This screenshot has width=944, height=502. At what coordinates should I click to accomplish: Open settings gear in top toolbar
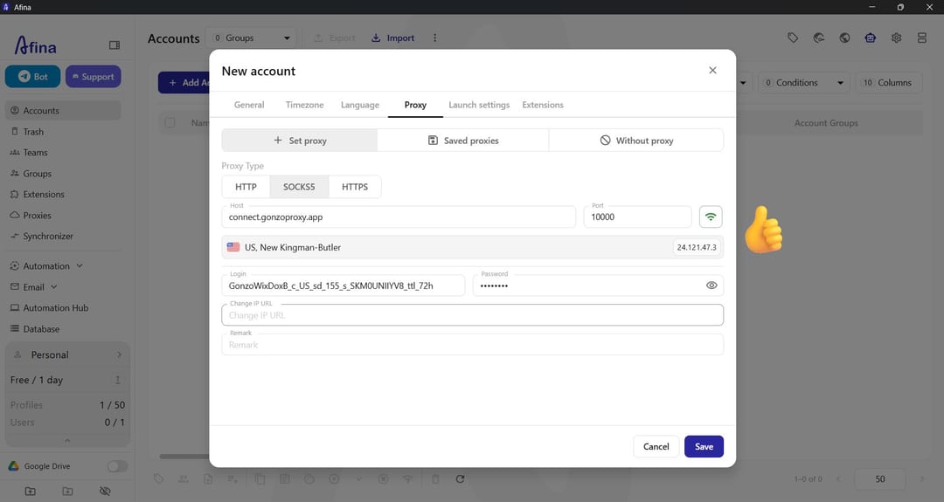coord(897,38)
